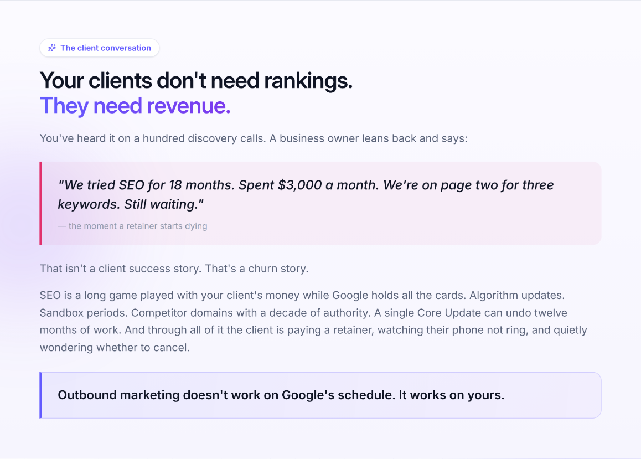Click the pink quote box about SEO

[320, 204]
